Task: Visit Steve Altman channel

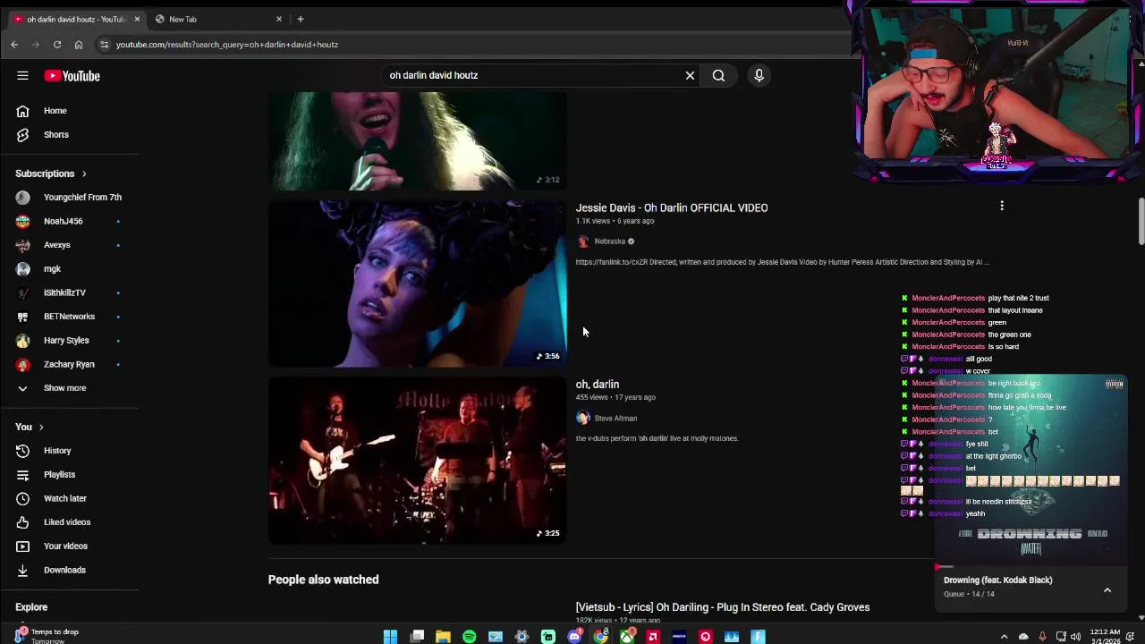Action: click(615, 419)
